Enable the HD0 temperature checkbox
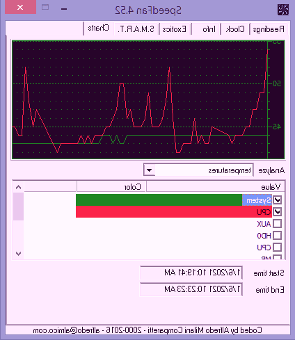Screen dimensions: 295x340 coord(278,236)
